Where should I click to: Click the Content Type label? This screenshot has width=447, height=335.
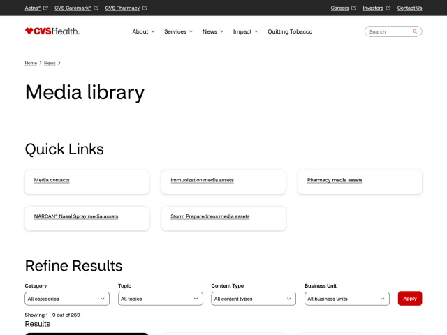point(228,285)
